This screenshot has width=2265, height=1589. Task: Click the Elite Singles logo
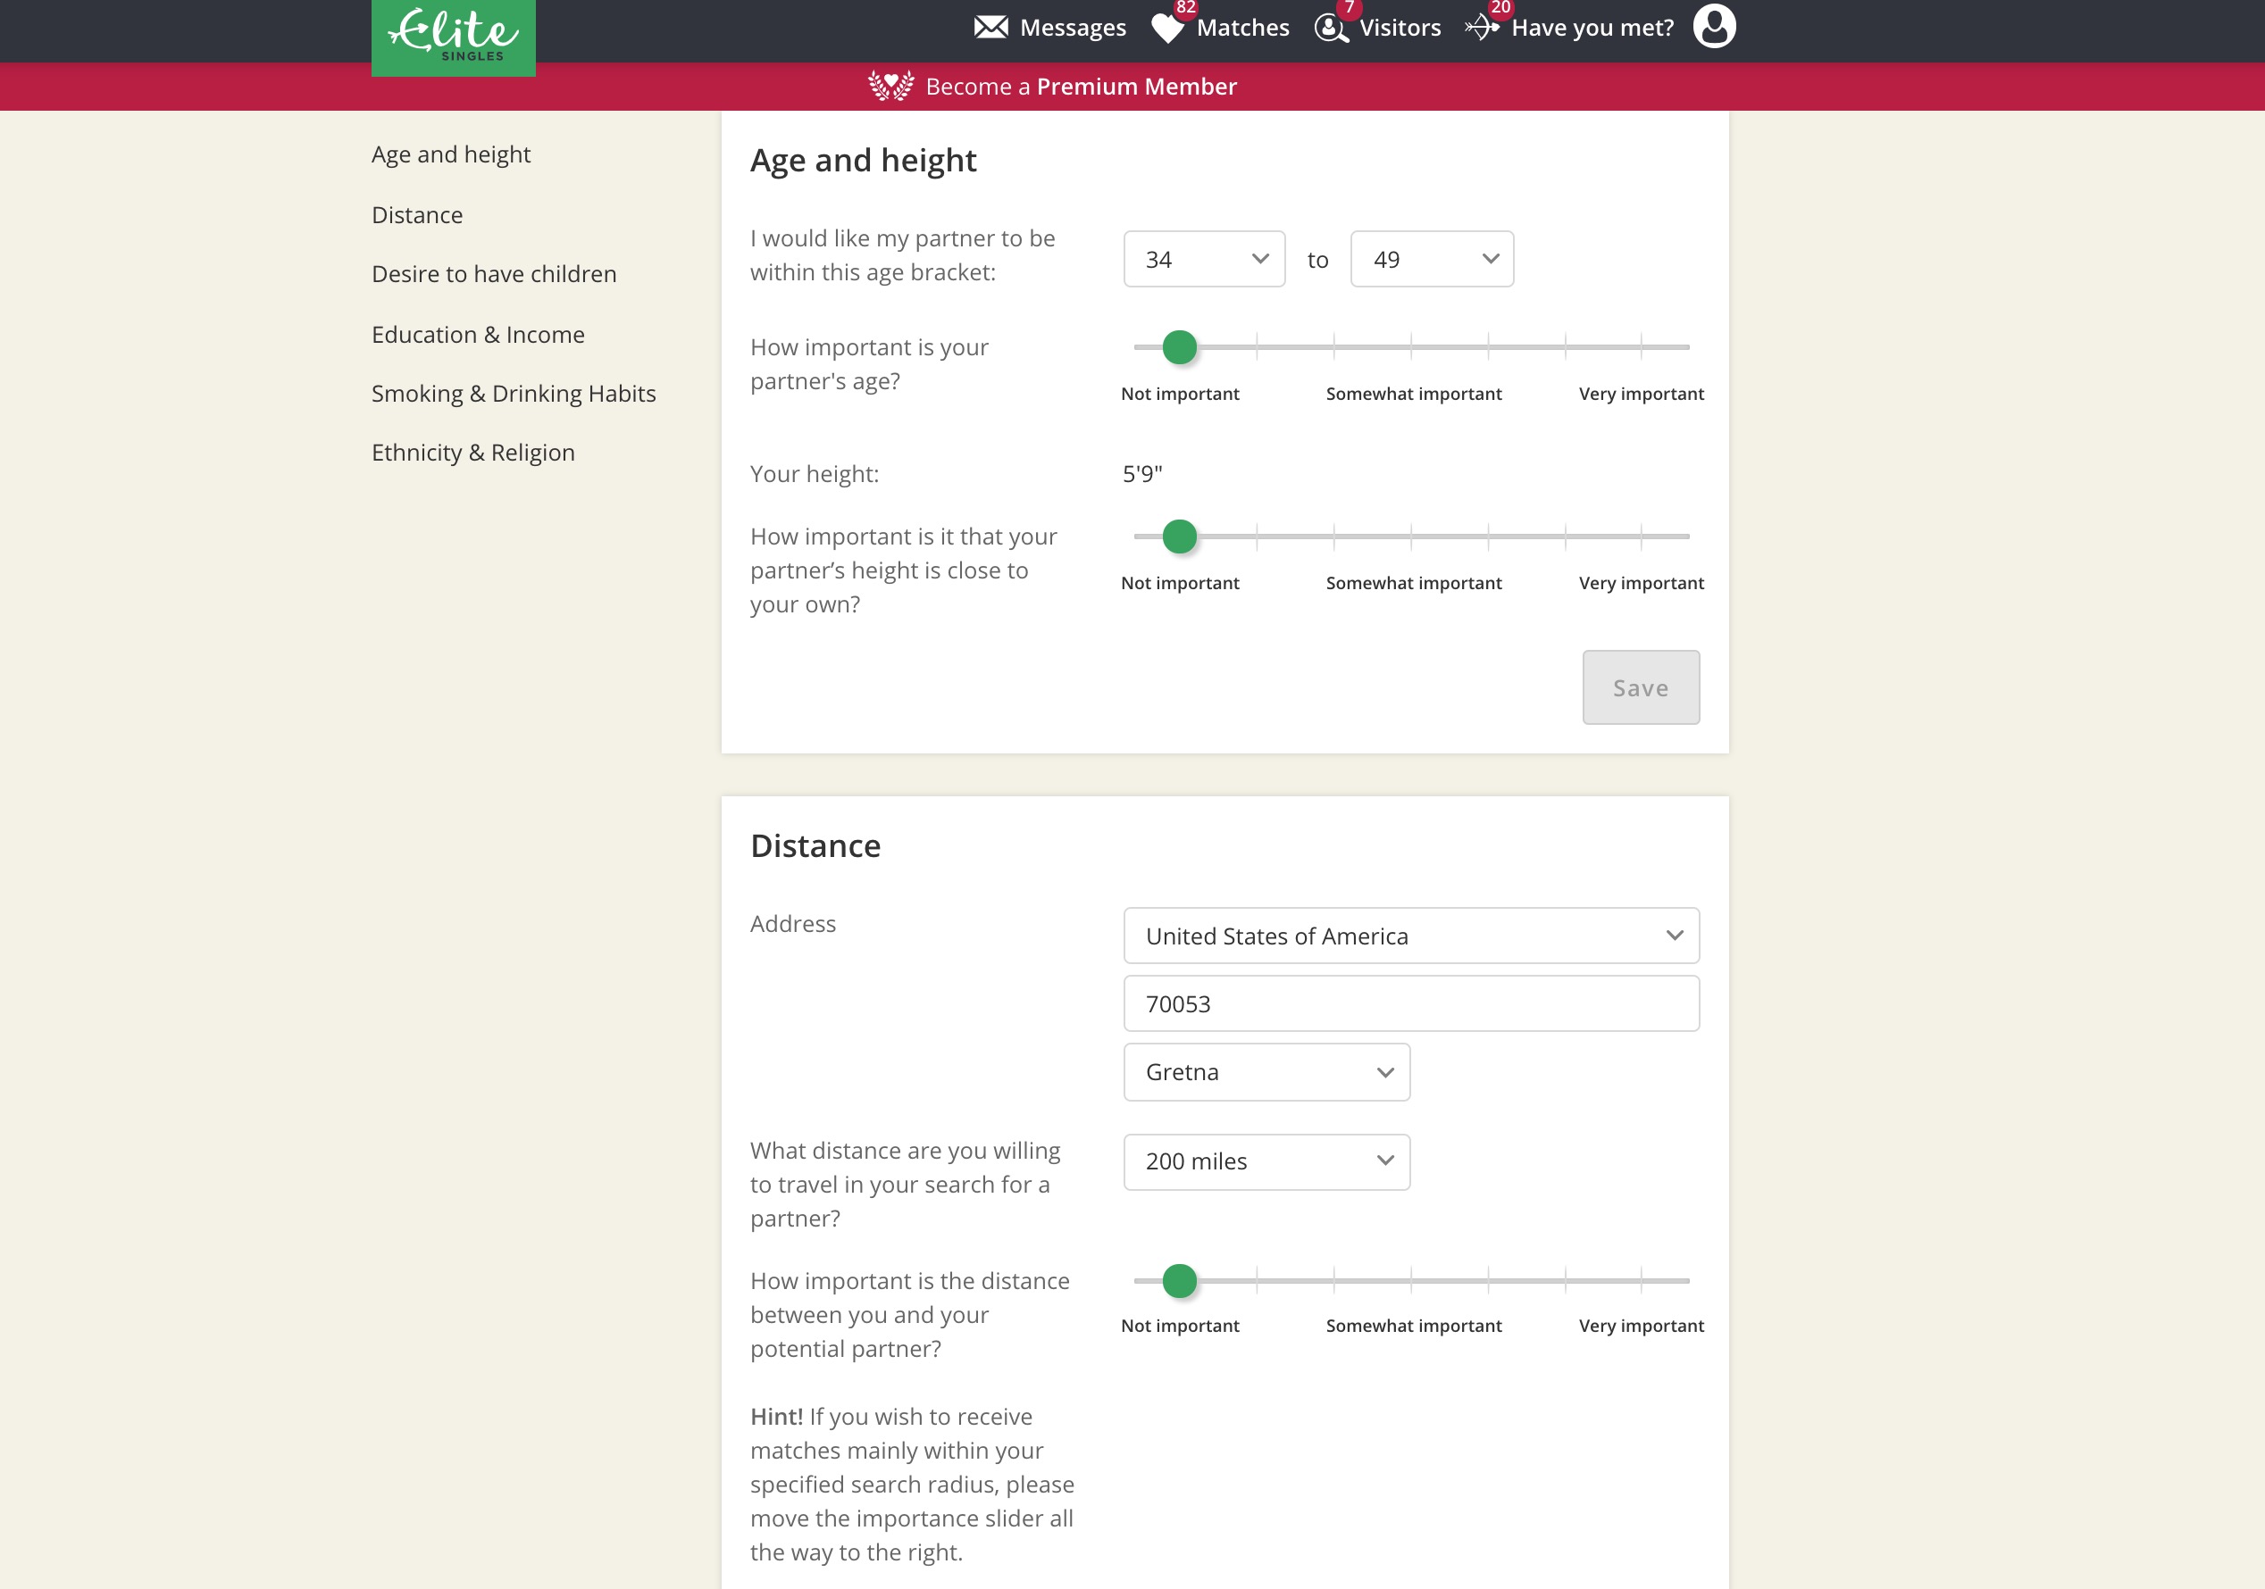point(453,37)
